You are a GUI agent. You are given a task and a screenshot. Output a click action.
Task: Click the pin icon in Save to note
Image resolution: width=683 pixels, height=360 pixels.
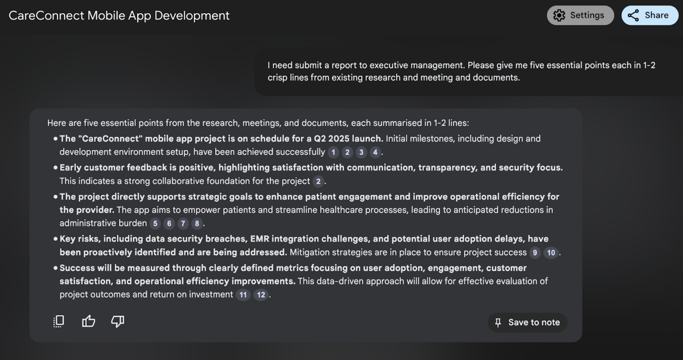[498, 322]
